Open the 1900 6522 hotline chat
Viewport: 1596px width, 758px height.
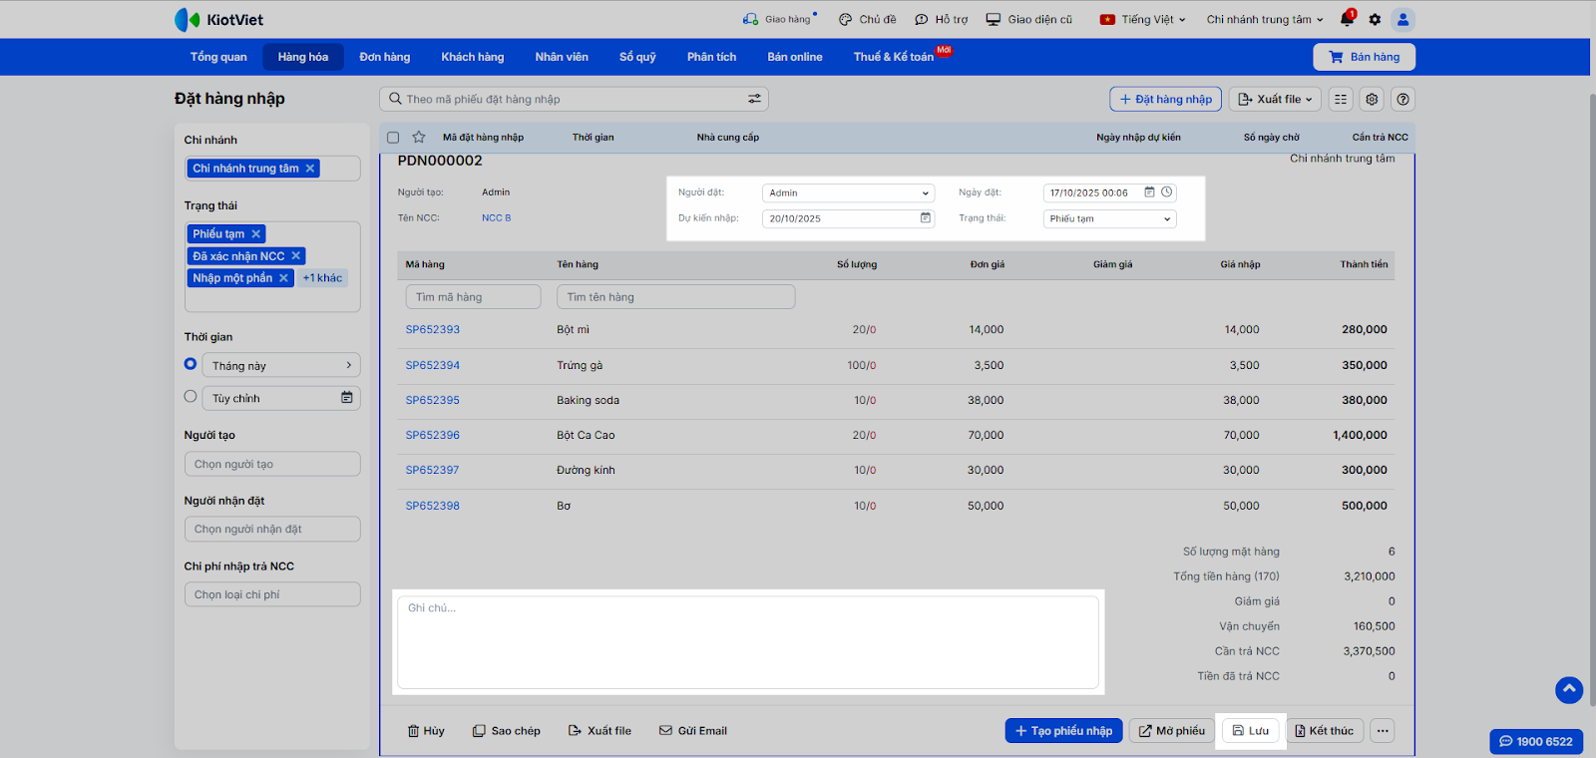(x=1536, y=741)
